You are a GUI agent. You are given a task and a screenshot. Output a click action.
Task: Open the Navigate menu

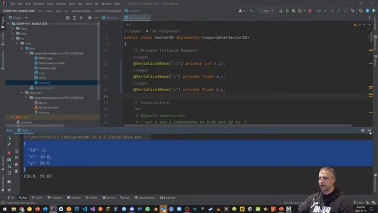[x=38, y=4]
